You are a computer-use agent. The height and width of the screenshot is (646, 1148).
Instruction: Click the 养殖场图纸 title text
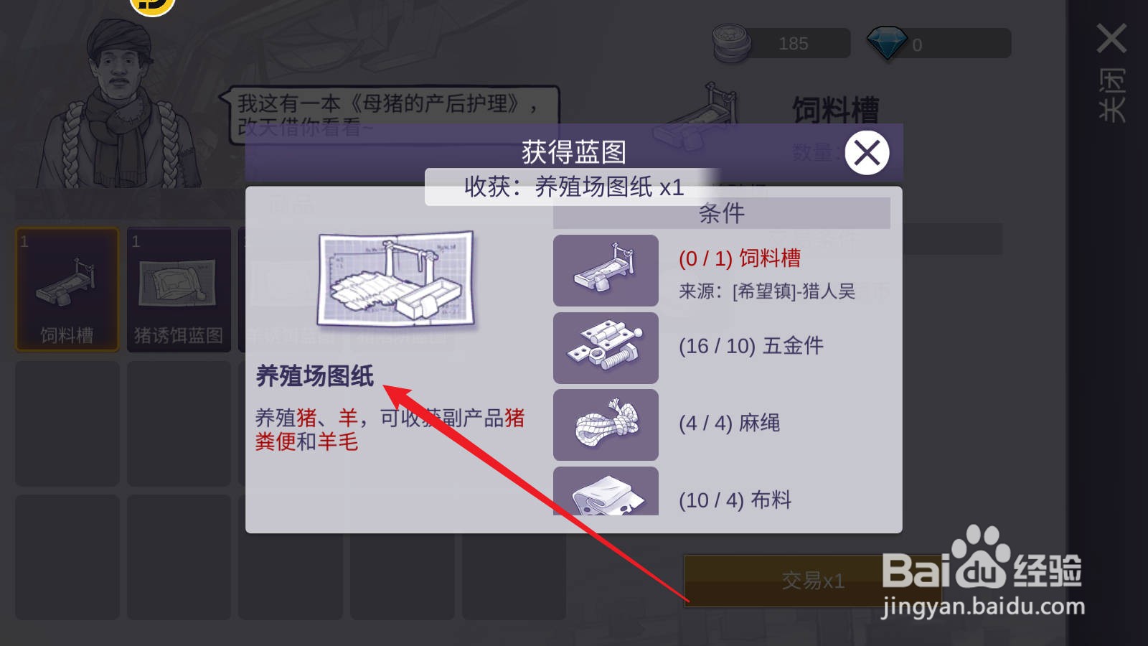[x=315, y=376]
